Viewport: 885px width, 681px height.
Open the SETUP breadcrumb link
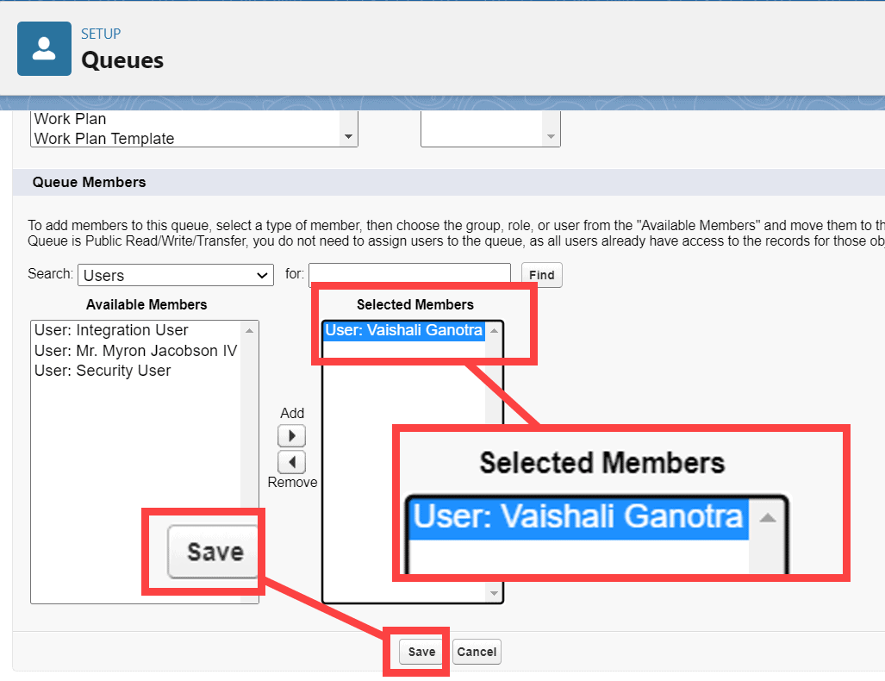tap(100, 34)
